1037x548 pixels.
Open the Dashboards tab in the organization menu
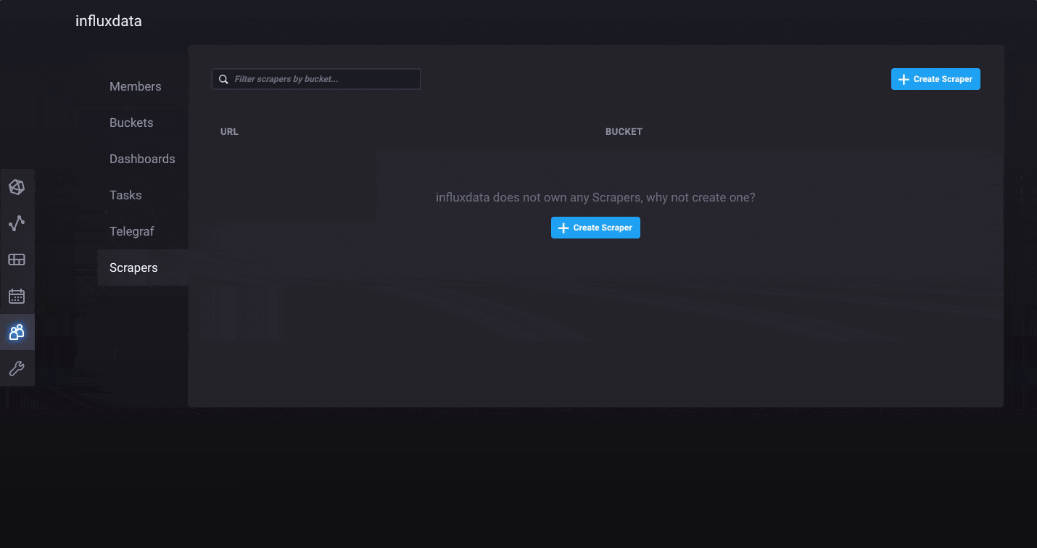pyautogui.click(x=142, y=159)
